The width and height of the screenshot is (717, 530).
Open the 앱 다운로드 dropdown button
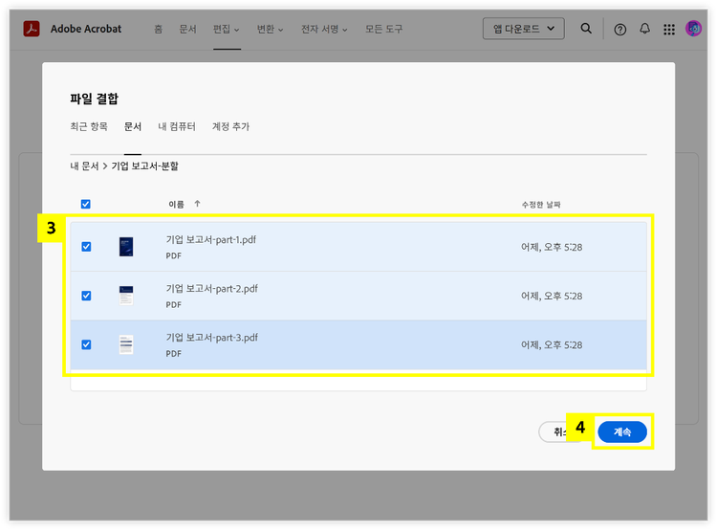click(523, 29)
